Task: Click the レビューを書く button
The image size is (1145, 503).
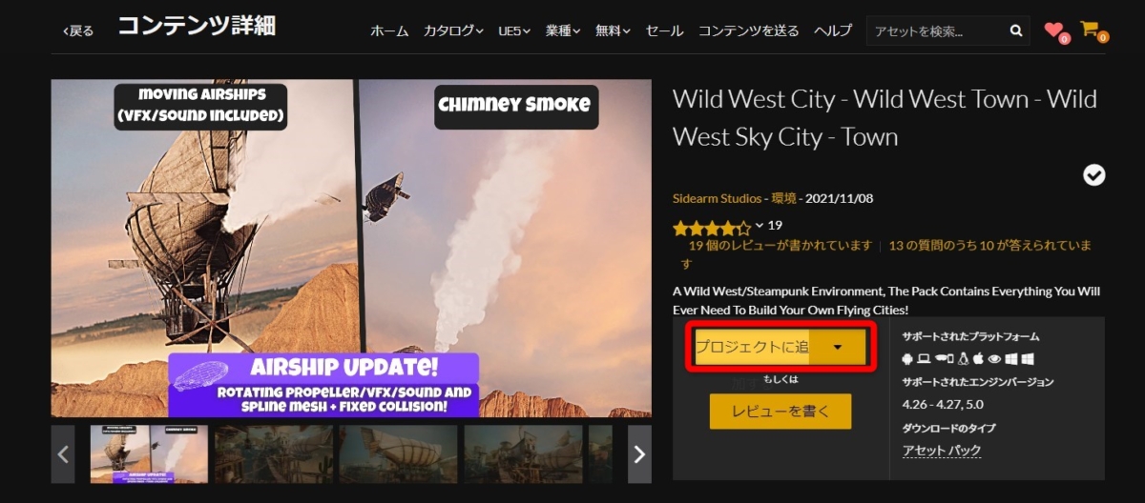Action: tap(781, 412)
